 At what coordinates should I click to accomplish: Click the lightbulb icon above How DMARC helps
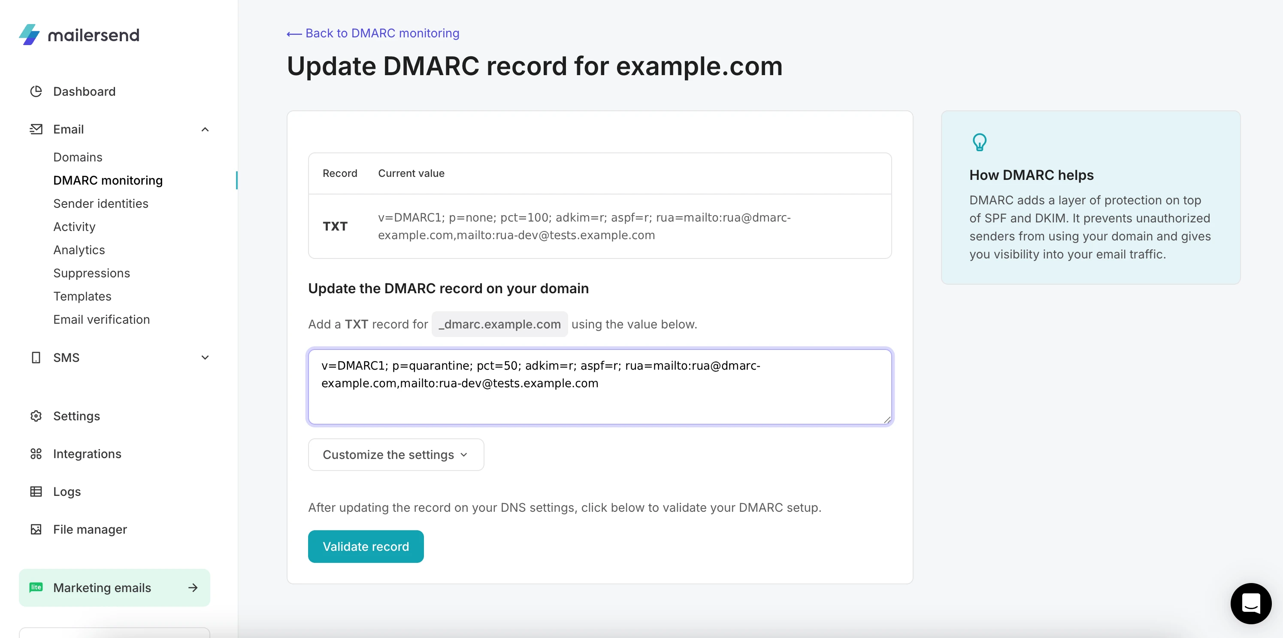point(980,142)
